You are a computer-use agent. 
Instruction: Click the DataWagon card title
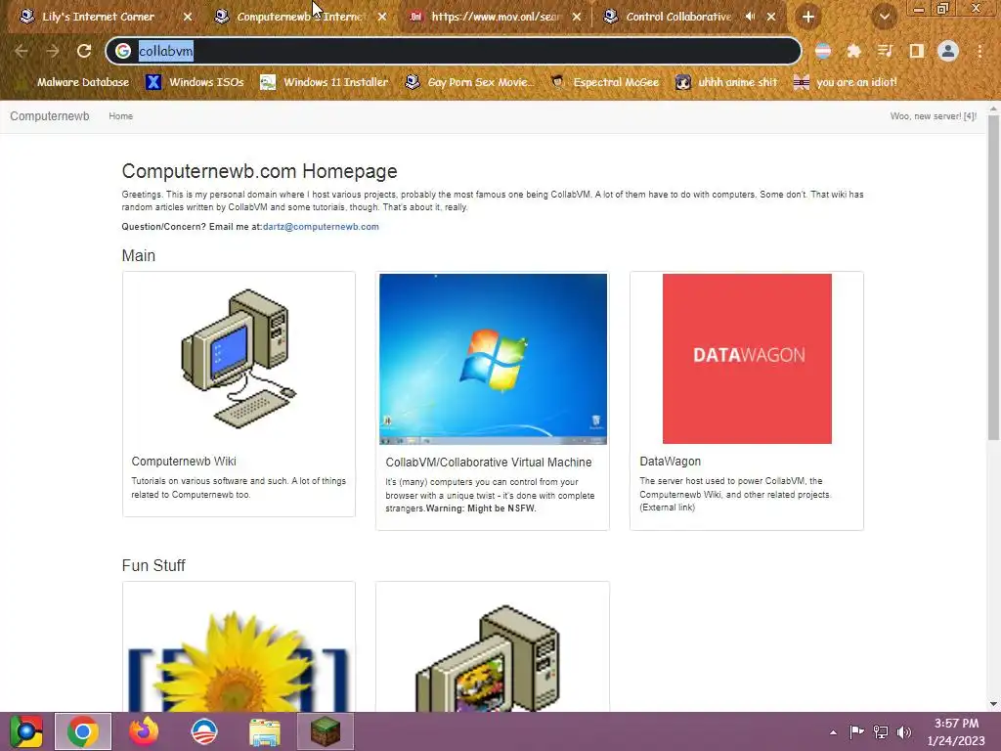(671, 462)
